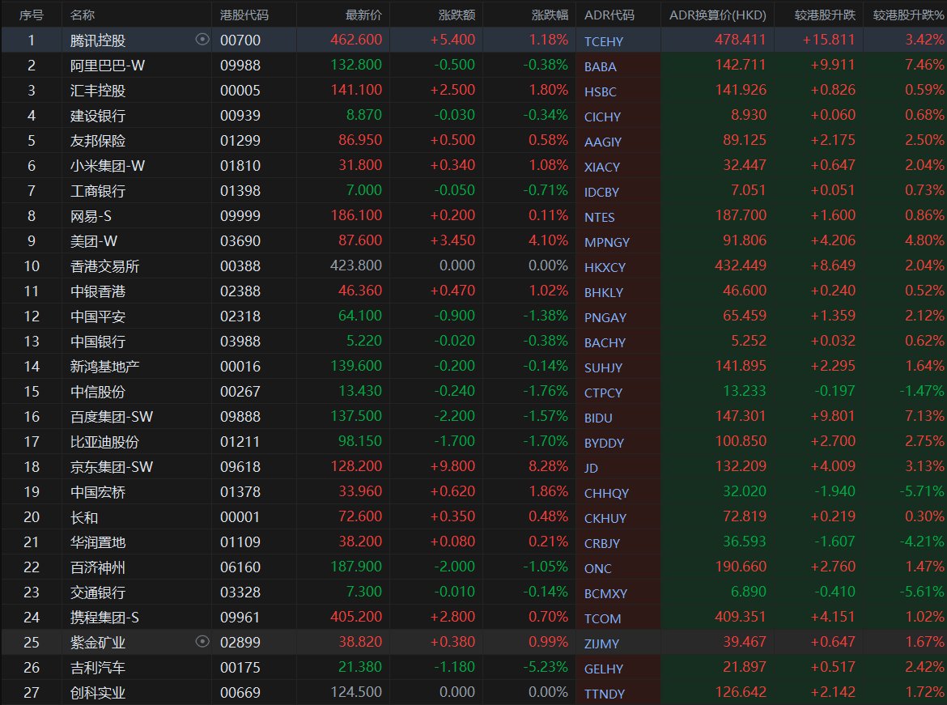This screenshot has width=947, height=705.
Task: Select the 中国平安 stock name
Action: coord(98,316)
